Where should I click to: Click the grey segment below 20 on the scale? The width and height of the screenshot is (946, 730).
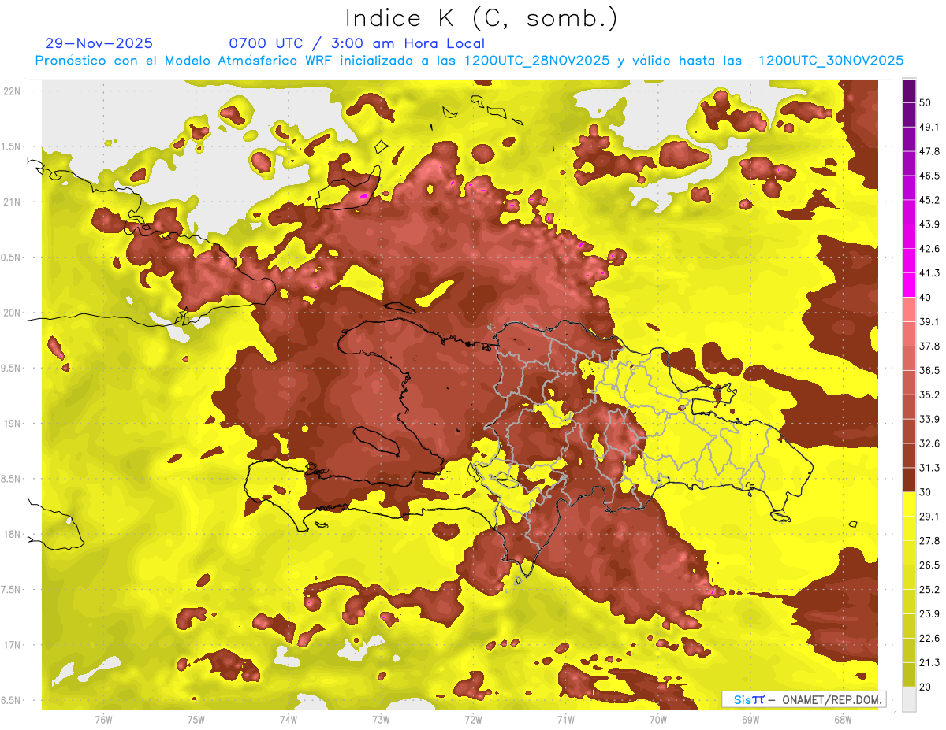(909, 699)
